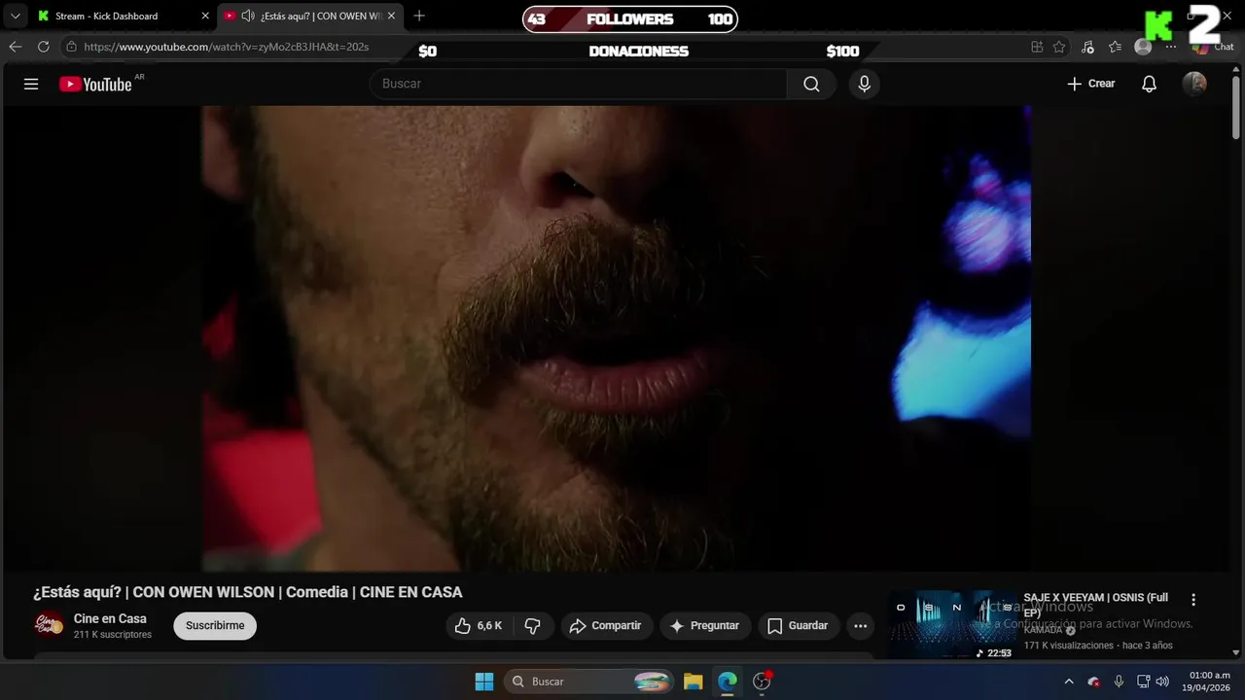Start voice search with the microphone icon
This screenshot has width=1245, height=700.
[x=864, y=84]
